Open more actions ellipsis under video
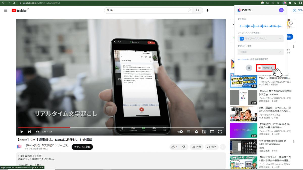Image resolution: width=303 pixels, height=170 pixels. pyautogui.click(x=223, y=147)
